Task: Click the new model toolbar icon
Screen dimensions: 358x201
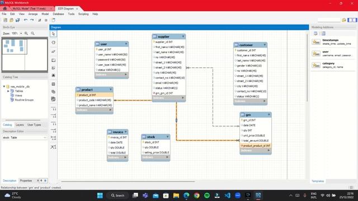Action: (x=5, y=20)
